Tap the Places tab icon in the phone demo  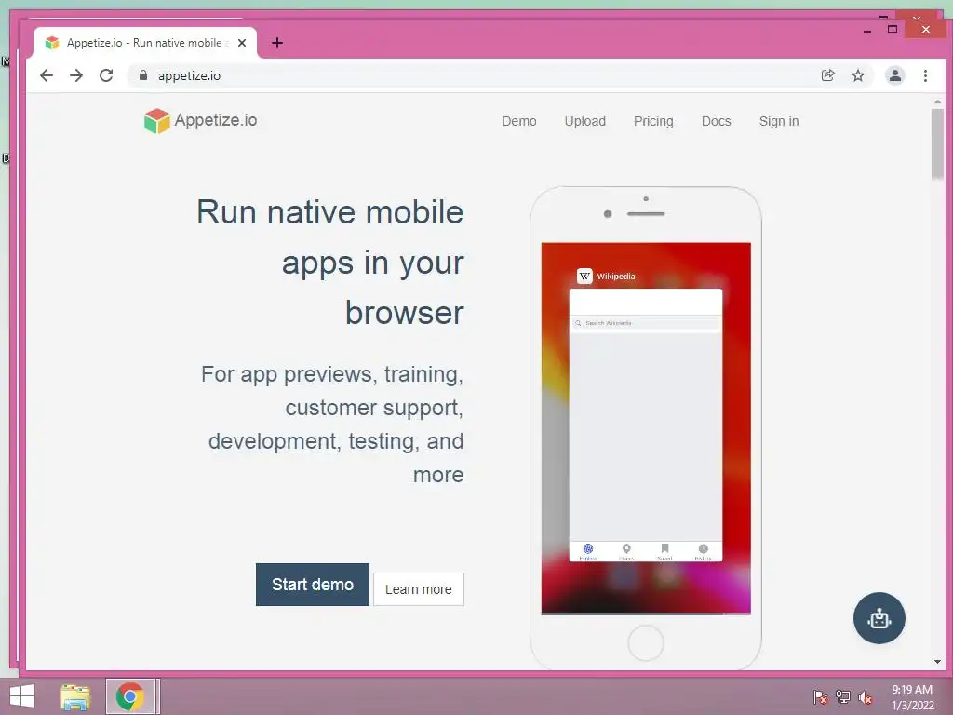(x=626, y=551)
